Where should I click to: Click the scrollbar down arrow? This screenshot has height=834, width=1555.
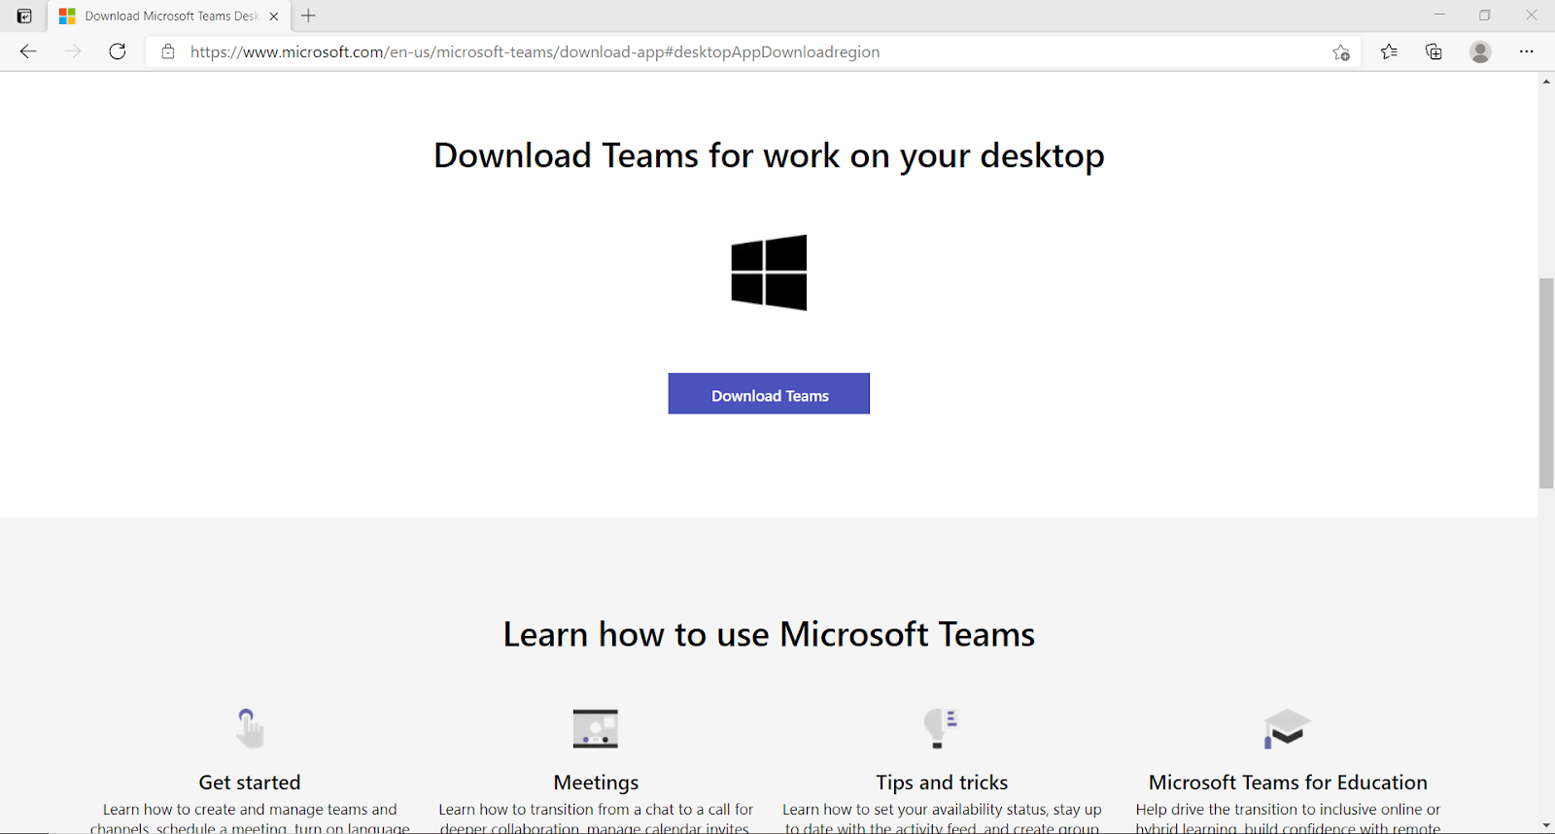[1546, 825]
